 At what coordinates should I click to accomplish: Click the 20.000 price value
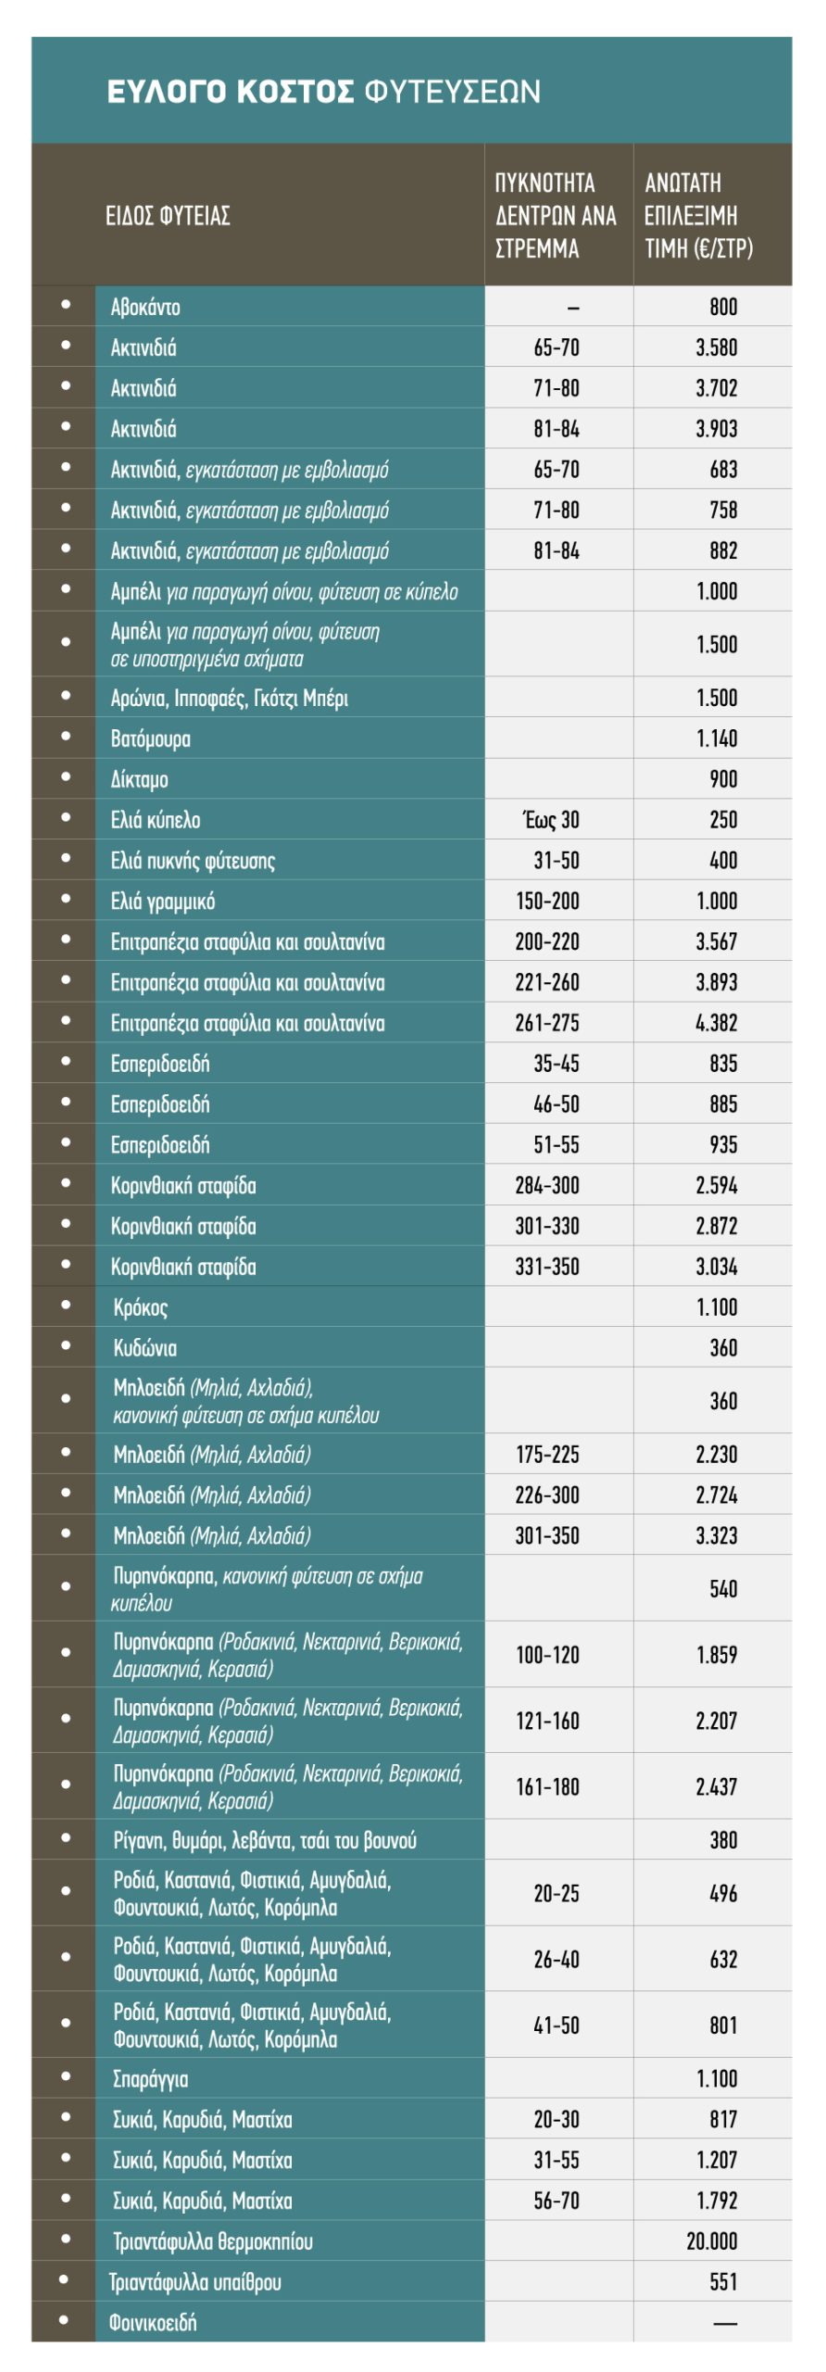[x=711, y=2241]
